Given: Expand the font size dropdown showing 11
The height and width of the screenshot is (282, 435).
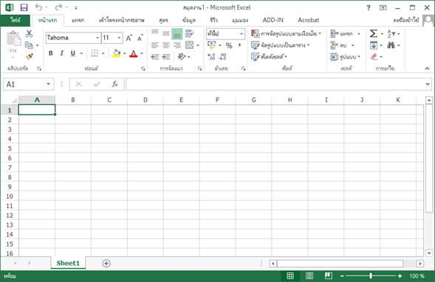Looking at the screenshot, I should [119, 38].
